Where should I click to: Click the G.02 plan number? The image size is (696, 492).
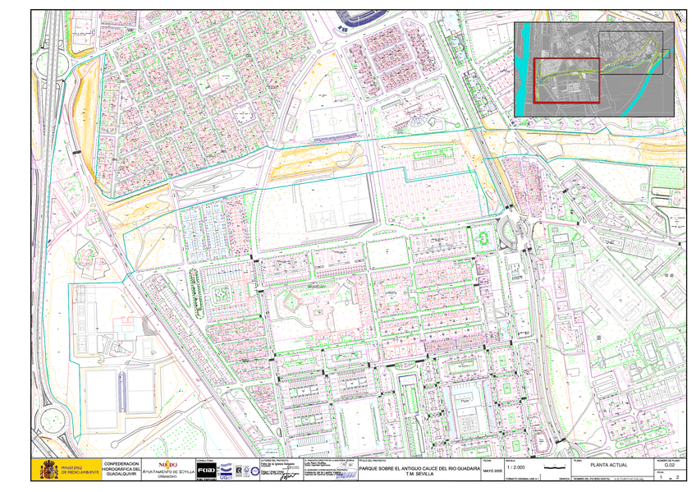(x=670, y=466)
